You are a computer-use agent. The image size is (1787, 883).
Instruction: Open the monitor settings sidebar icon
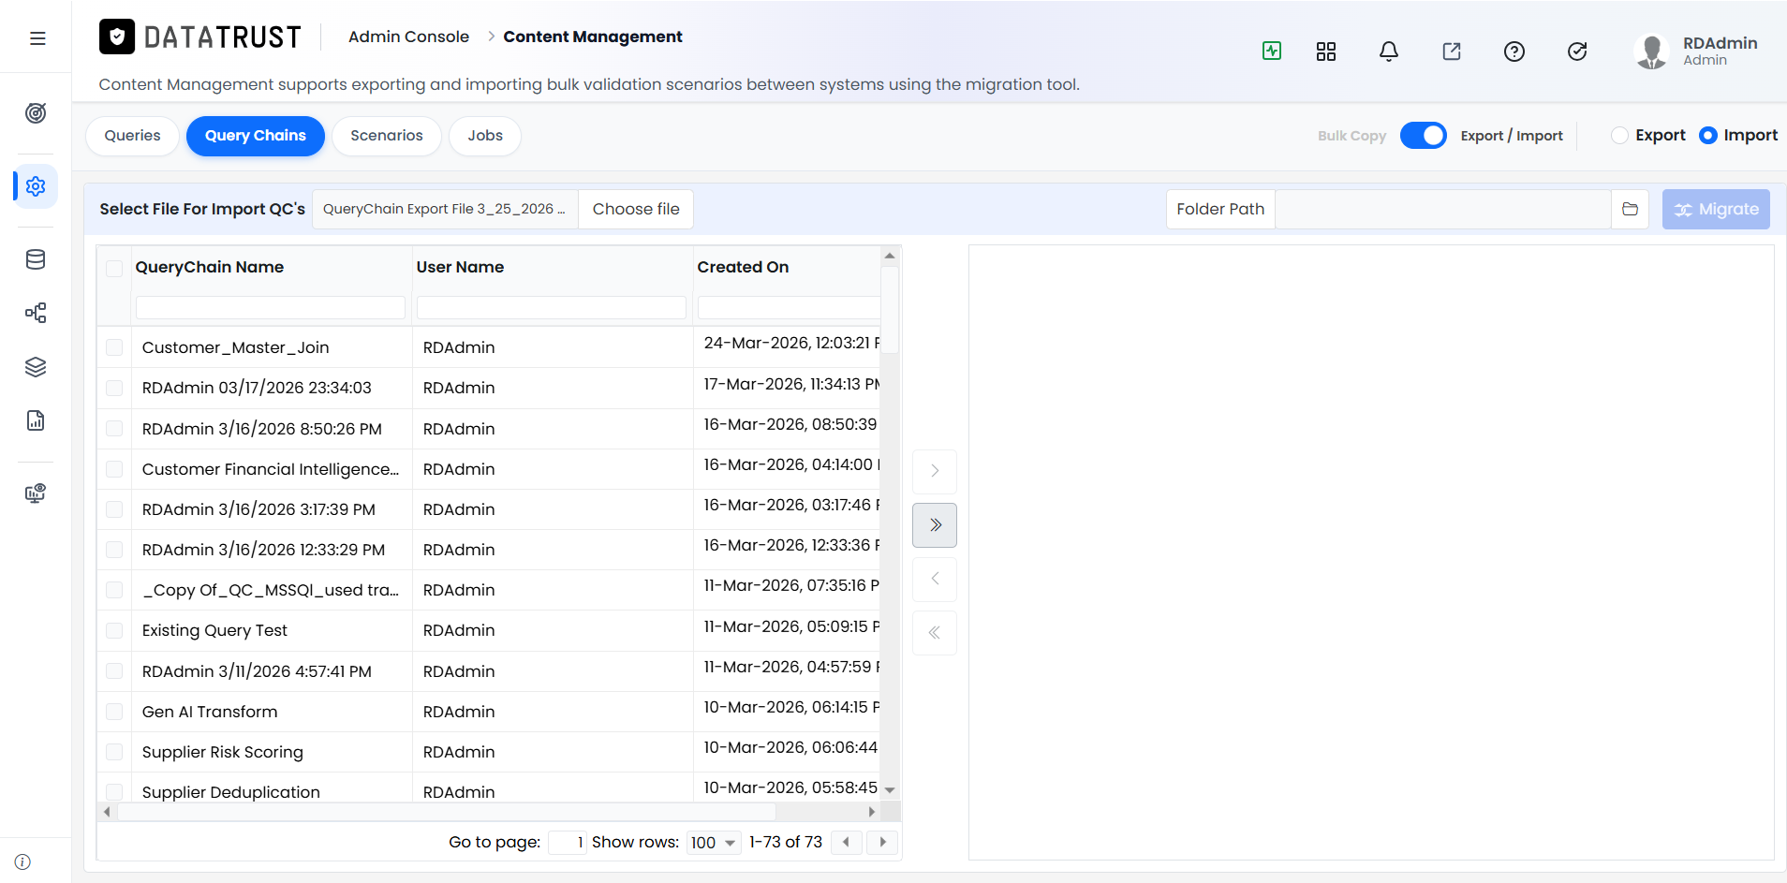tap(36, 493)
